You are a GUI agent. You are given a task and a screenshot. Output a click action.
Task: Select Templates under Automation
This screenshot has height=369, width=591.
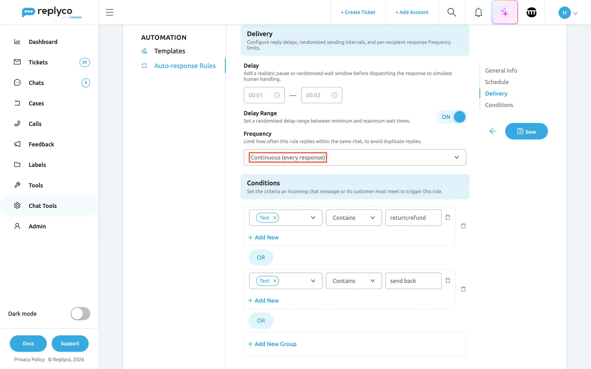[169, 51]
